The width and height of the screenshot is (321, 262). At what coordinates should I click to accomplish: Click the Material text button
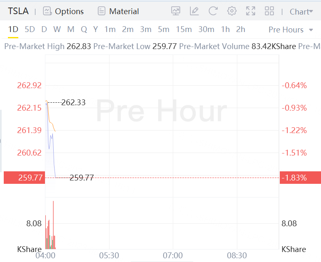124,12
